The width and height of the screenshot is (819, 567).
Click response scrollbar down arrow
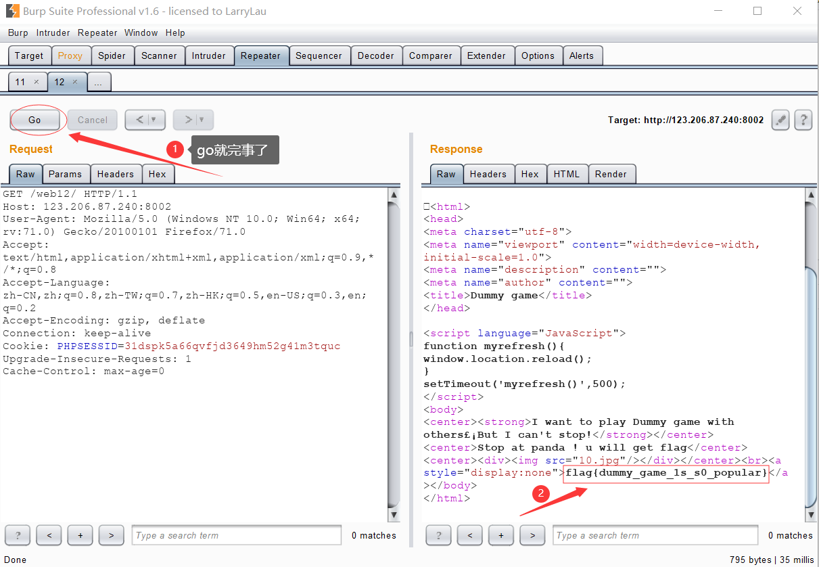[812, 515]
